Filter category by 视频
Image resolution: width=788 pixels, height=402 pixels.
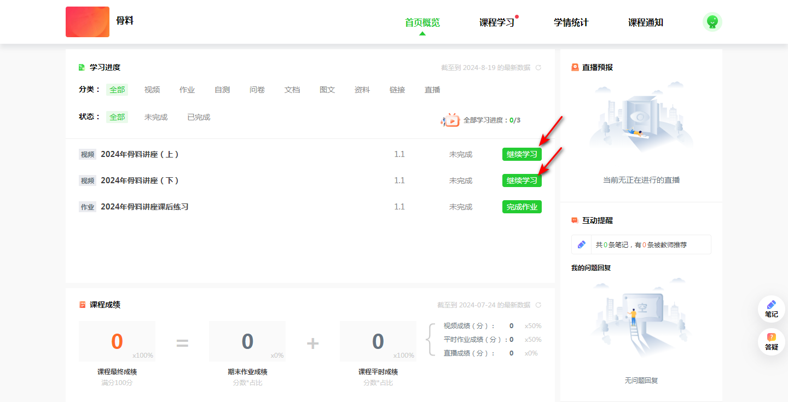tap(152, 90)
